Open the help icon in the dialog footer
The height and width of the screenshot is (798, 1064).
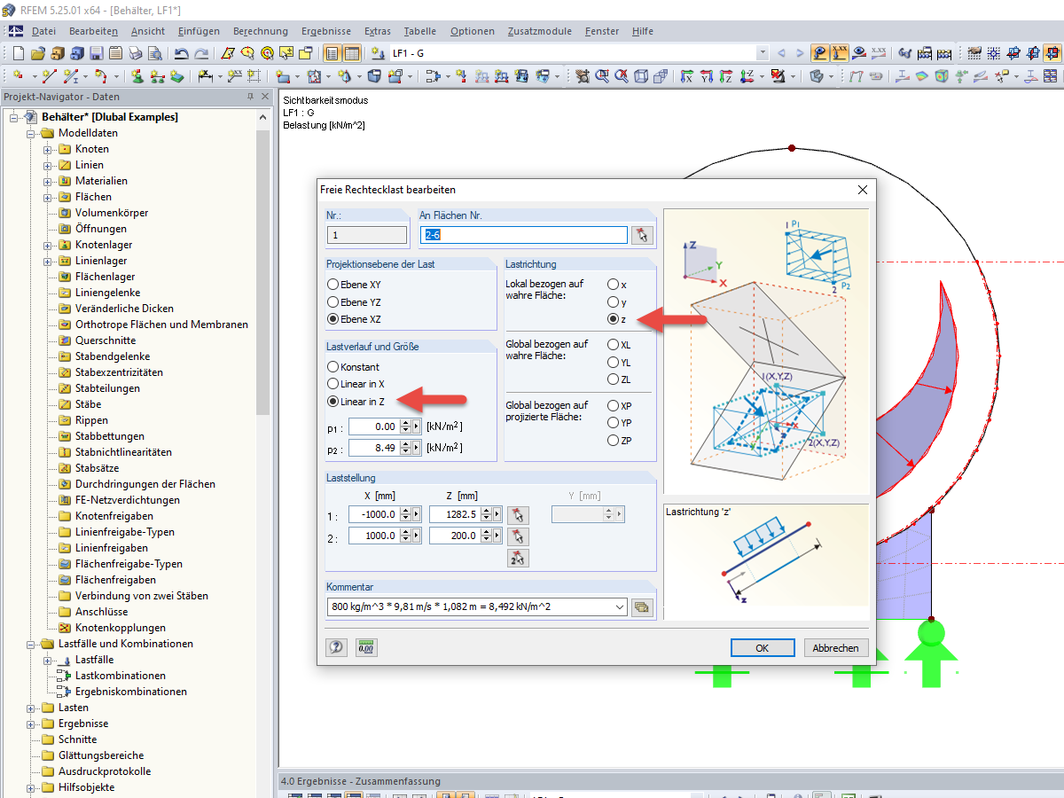click(x=336, y=647)
